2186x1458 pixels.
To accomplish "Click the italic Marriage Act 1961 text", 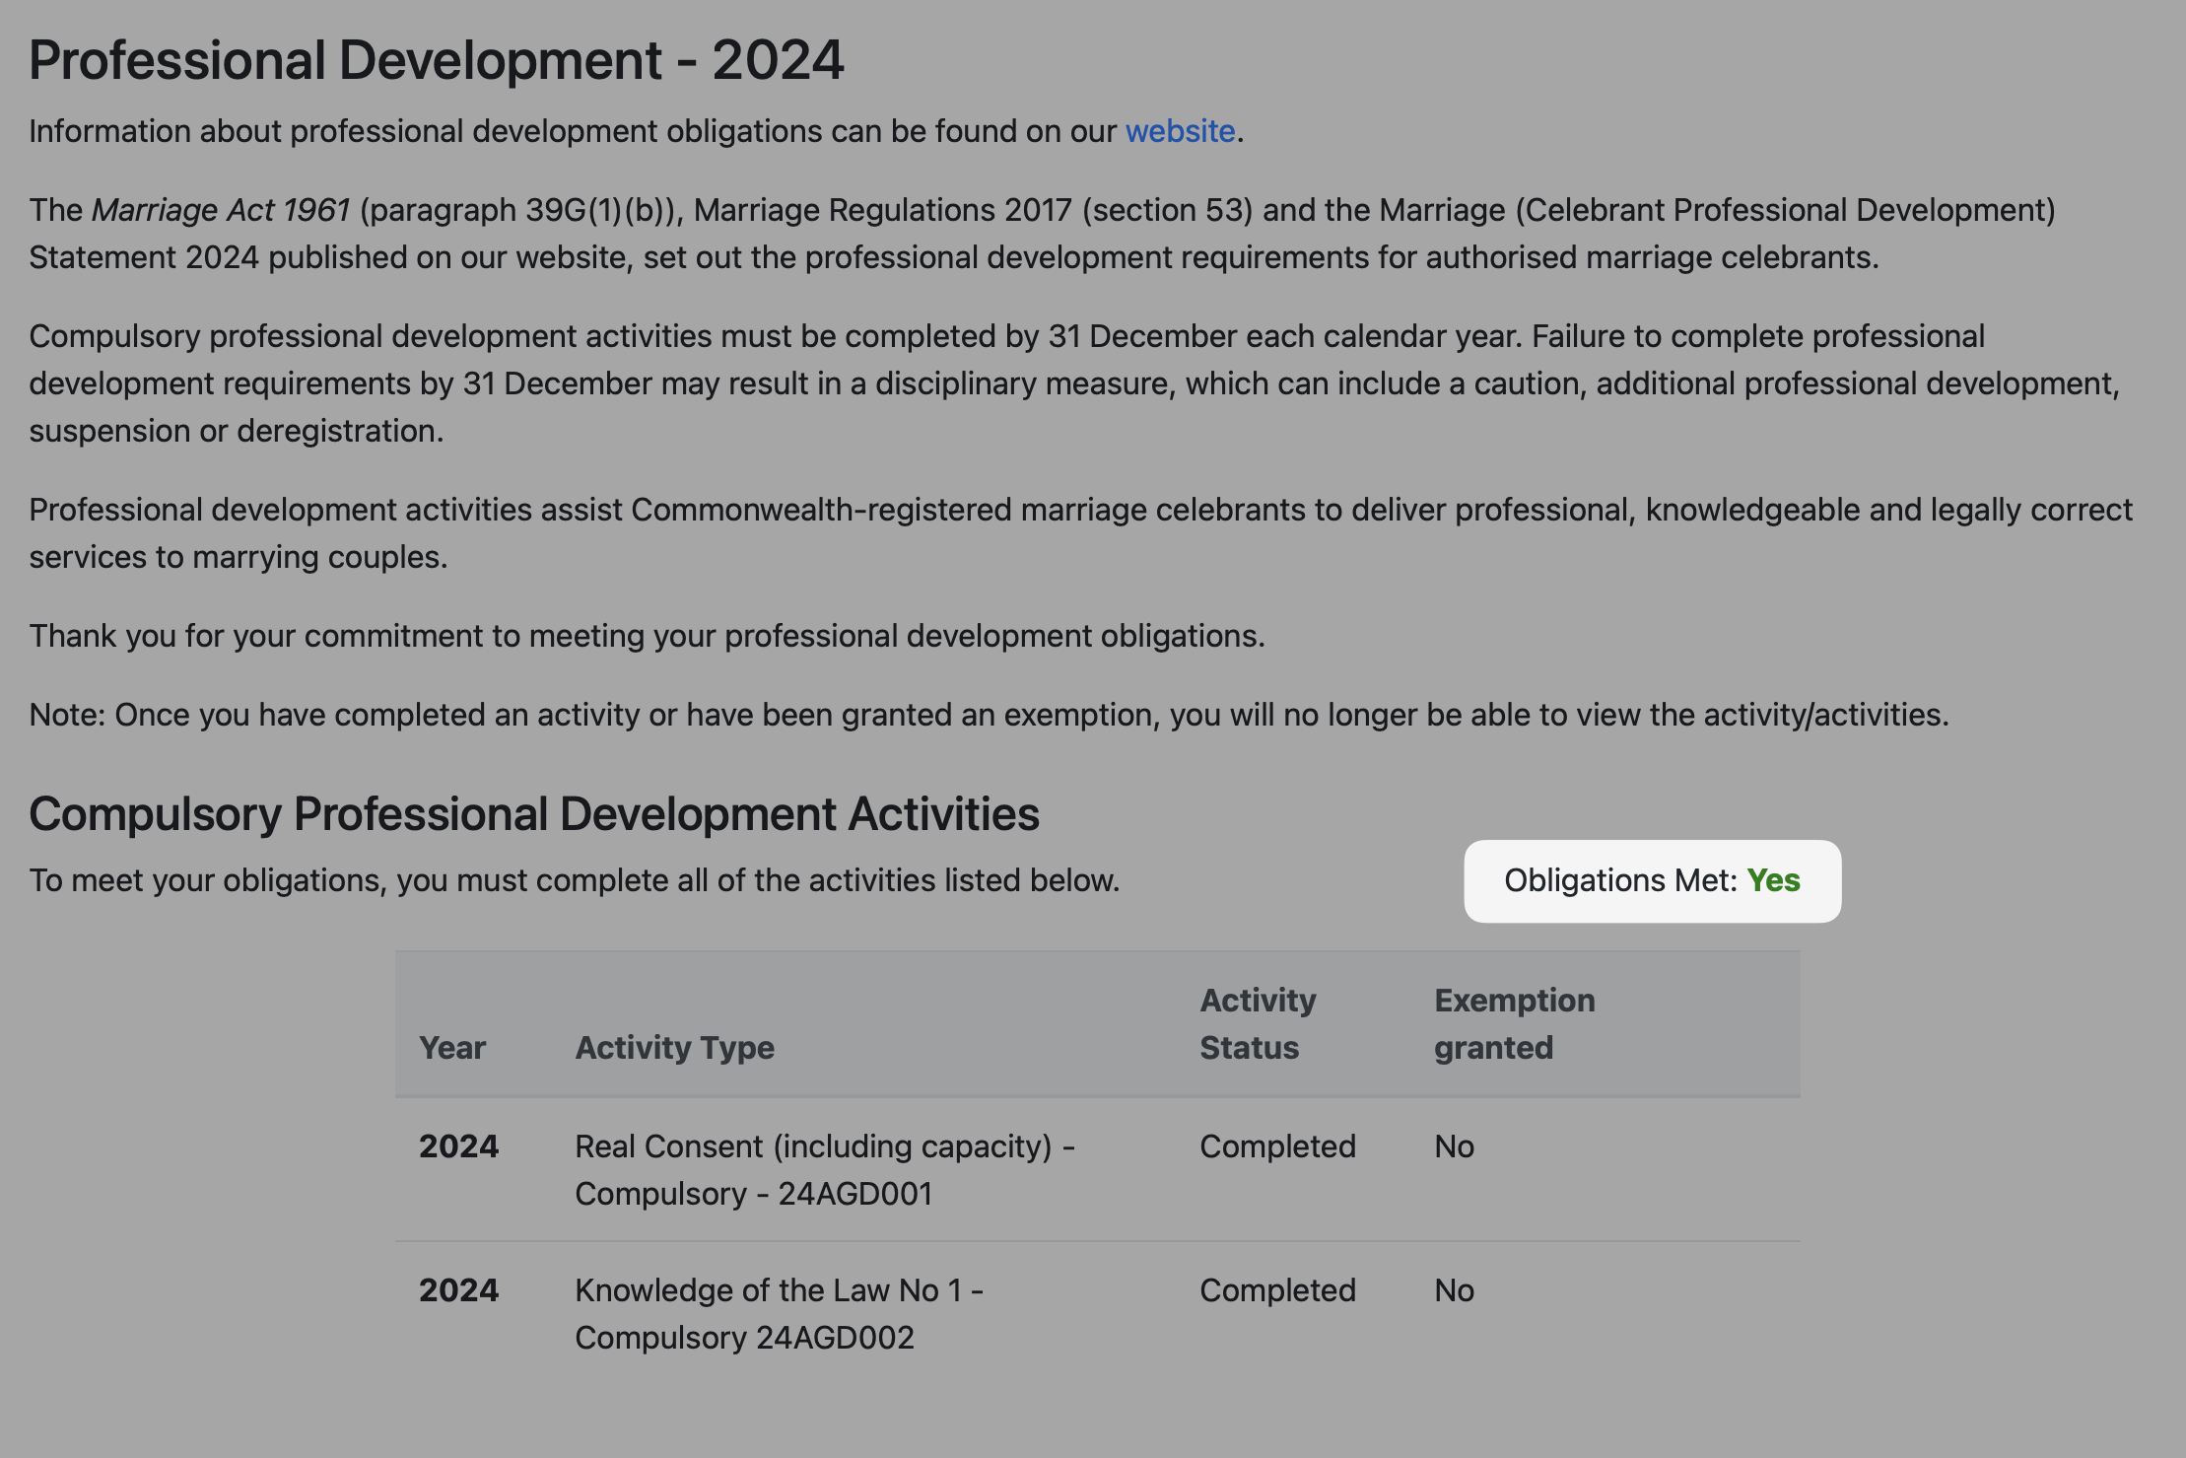I will [221, 210].
